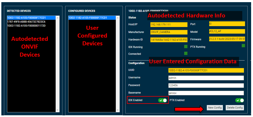Image resolution: width=253 pixels, height=117 pixels.
Task: Click the Hardware ID field
Action: pos(169,40)
